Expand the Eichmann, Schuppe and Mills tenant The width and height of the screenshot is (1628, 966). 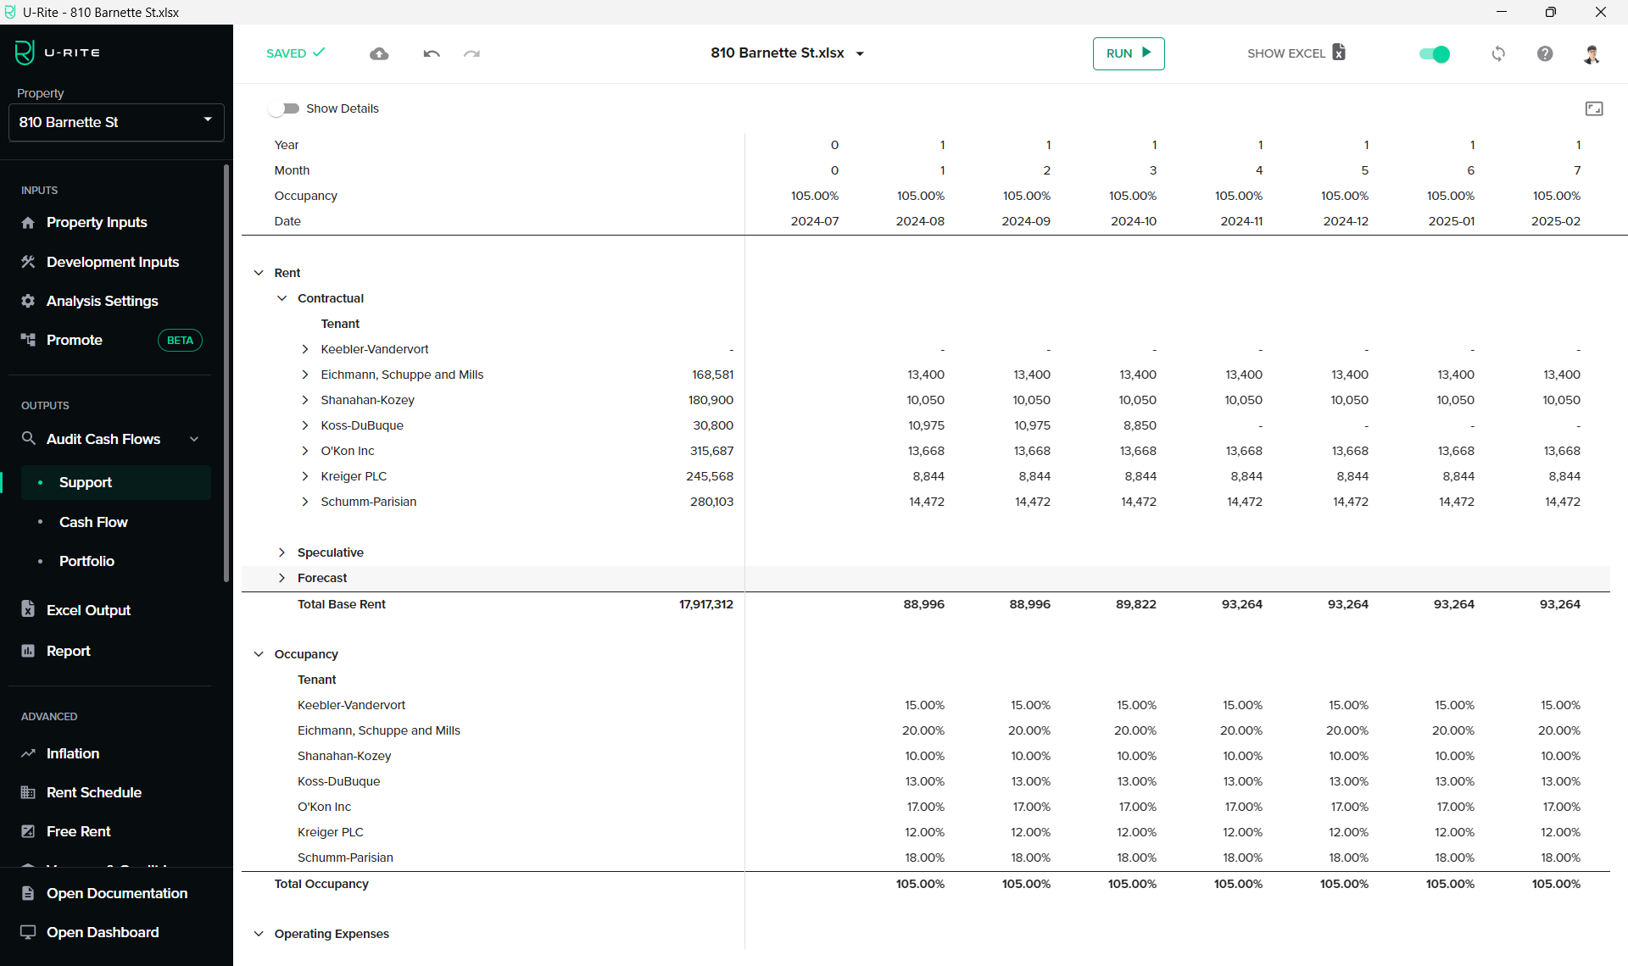(x=305, y=375)
